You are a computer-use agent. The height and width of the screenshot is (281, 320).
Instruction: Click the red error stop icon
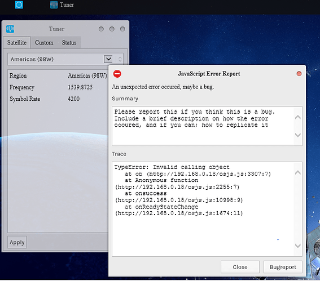117,74
